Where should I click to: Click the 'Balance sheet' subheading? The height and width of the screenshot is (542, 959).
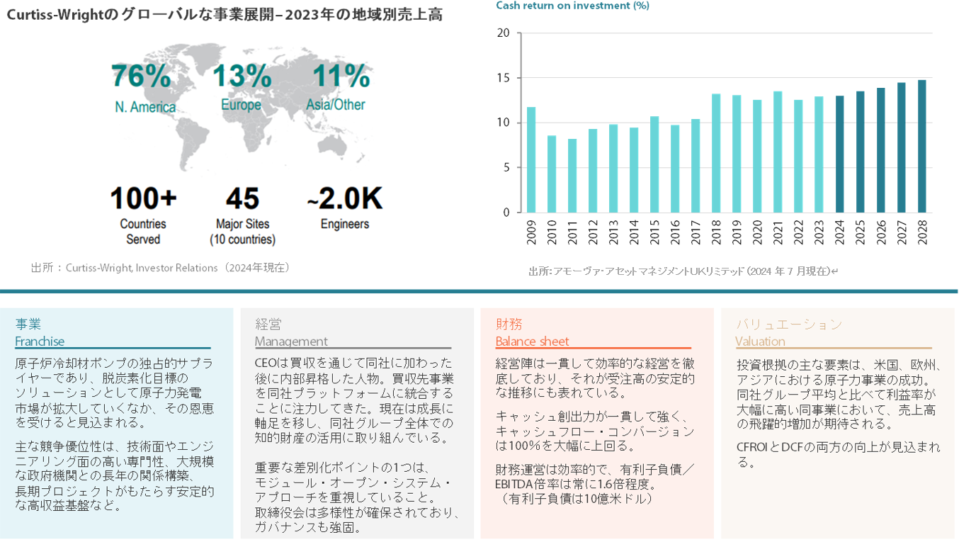coord(532,341)
